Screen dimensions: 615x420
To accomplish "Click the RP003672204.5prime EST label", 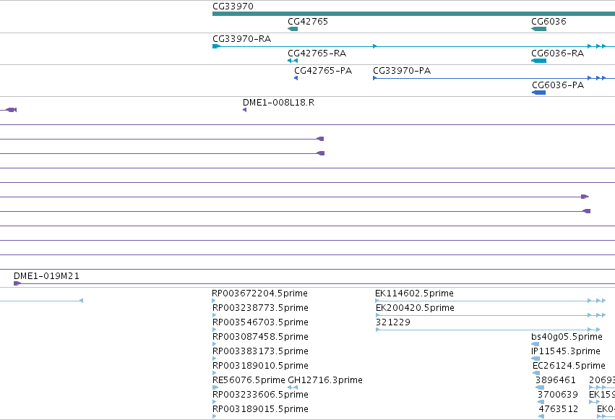I will pos(259,293).
